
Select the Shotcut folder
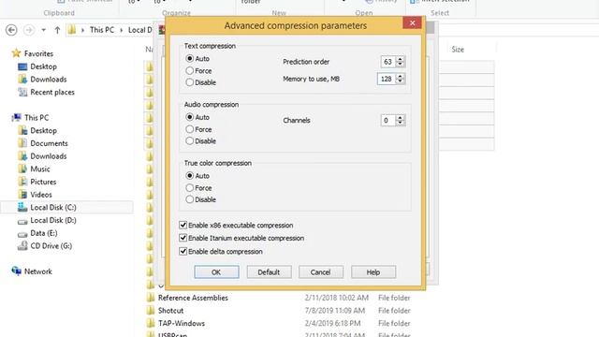[x=170, y=311]
